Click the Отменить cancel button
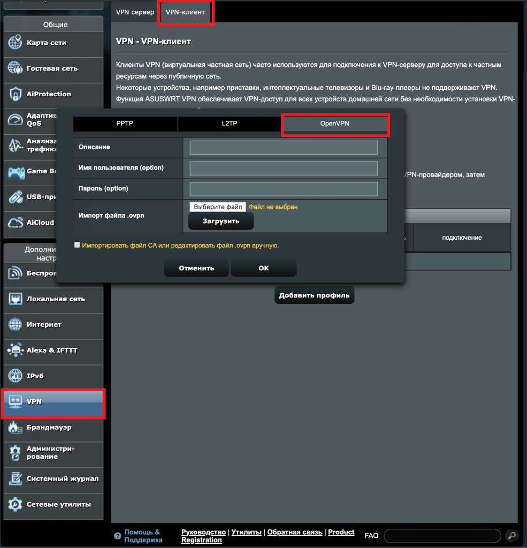The width and height of the screenshot is (527, 548). pyautogui.click(x=196, y=268)
